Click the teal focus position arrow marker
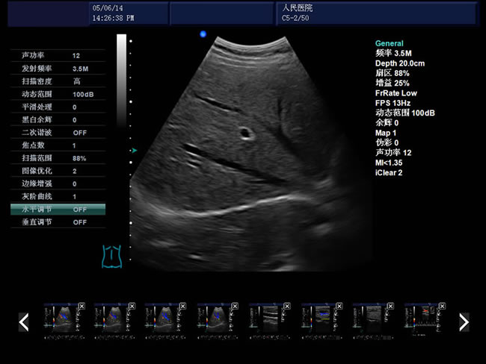The image size is (486, 364). point(135,151)
